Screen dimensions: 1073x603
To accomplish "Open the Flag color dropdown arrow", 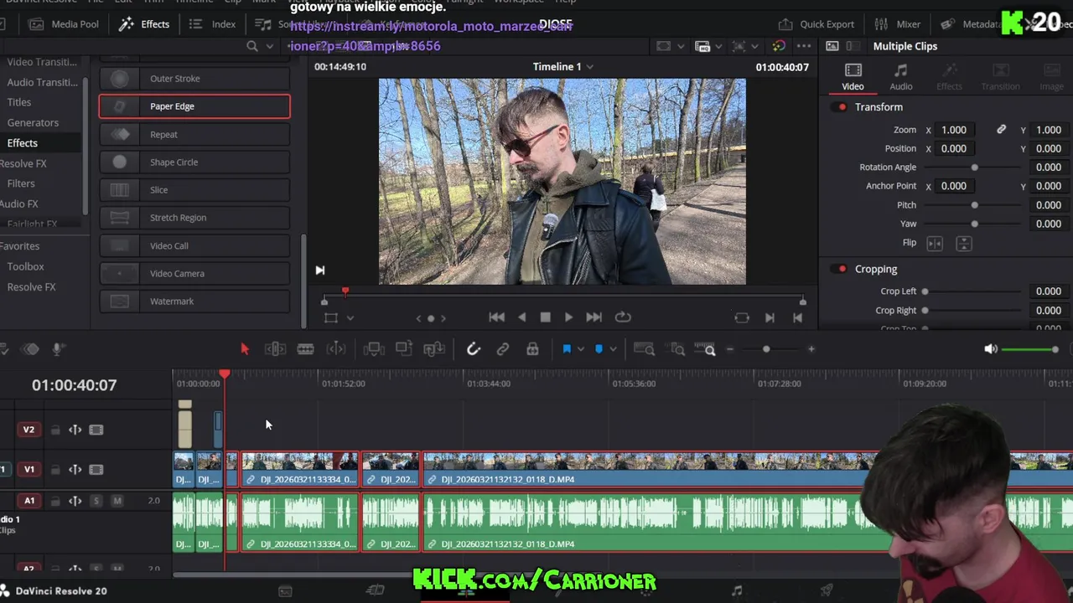I will (x=580, y=349).
